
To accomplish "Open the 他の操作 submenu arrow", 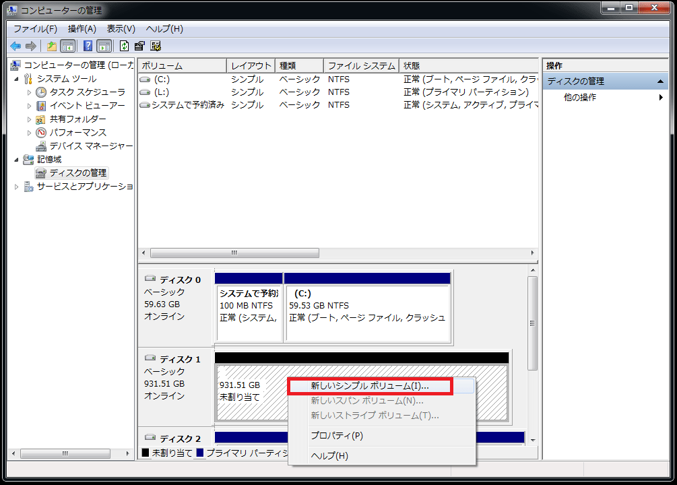I will point(661,98).
